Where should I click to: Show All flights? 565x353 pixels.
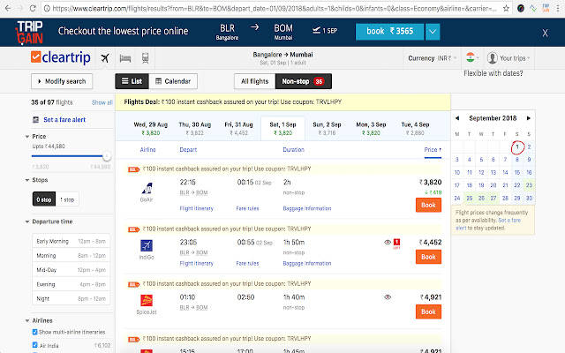[x=254, y=81]
